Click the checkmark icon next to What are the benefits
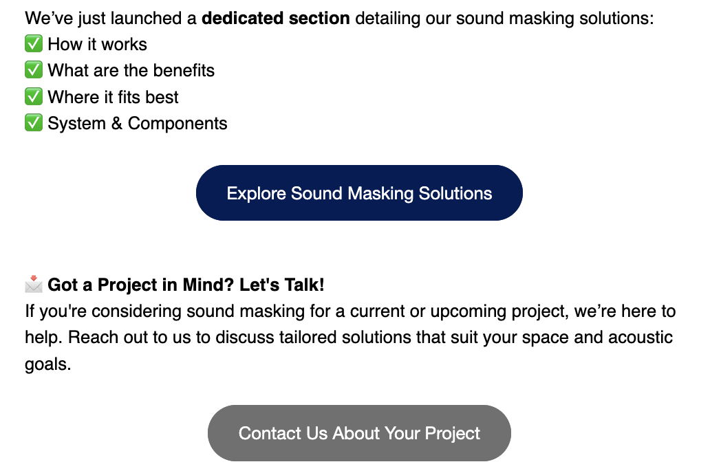 (34, 71)
